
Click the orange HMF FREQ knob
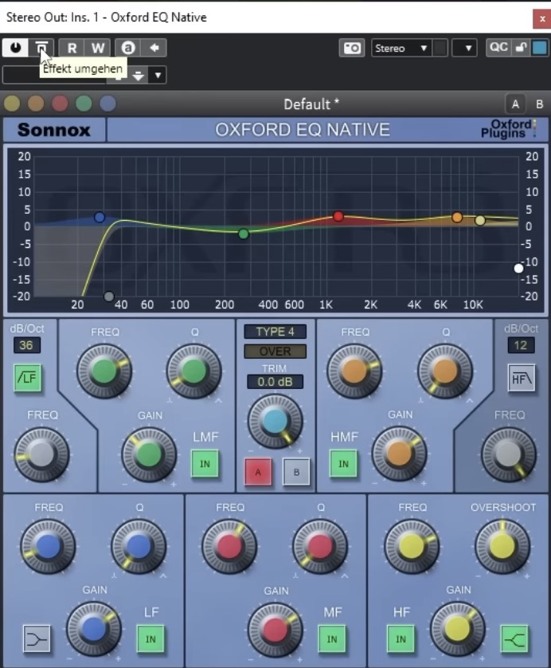coord(354,371)
